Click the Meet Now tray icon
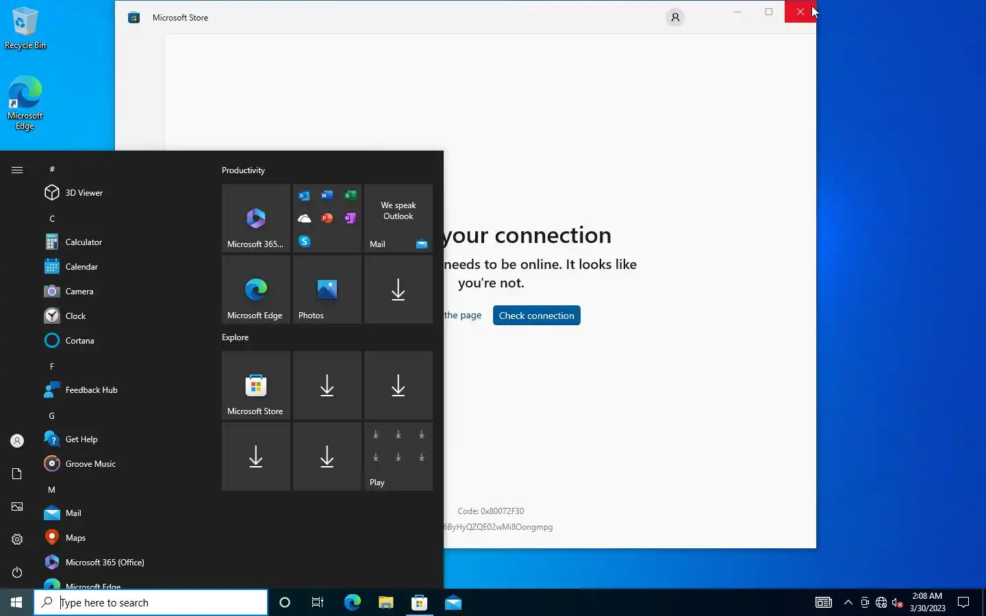The image size is (986, 616). [x=865, y=602]
